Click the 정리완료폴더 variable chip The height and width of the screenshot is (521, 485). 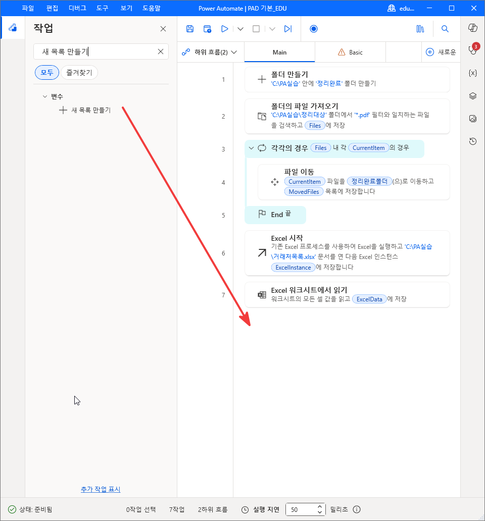pyautogui.click(x=369, y=181)
